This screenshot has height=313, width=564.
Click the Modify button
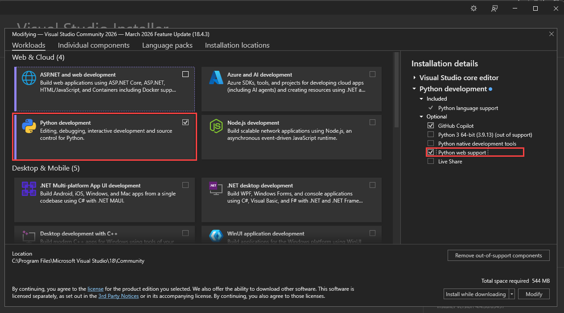pyautogui.click(x=534, y=294)
